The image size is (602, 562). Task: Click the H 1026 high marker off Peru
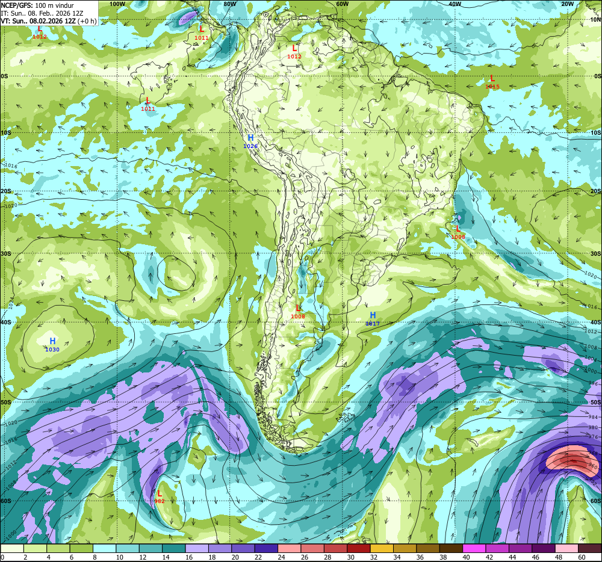pos(250,141)
